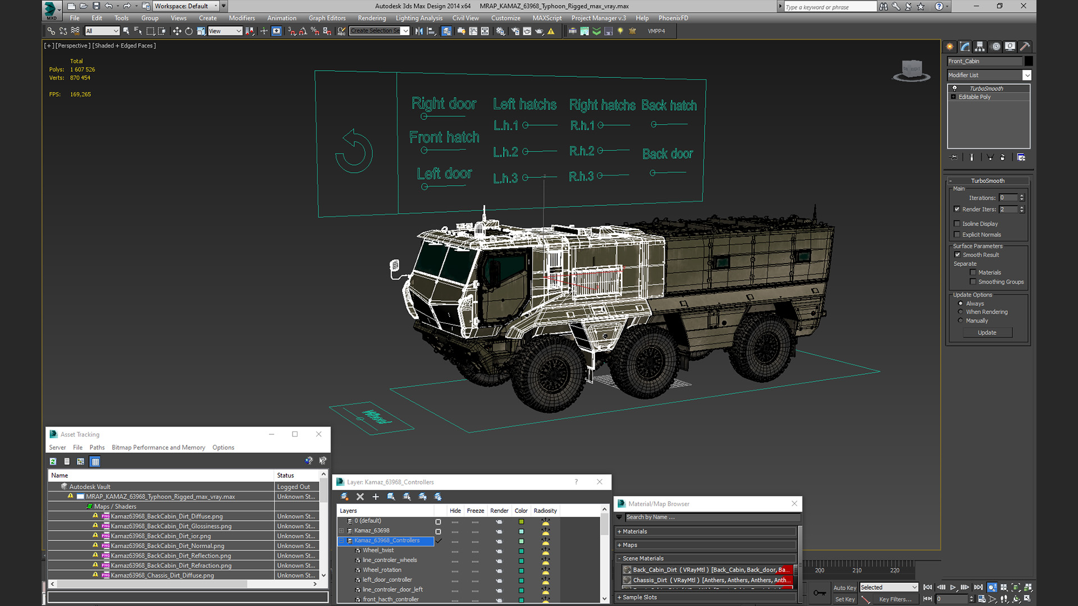
Task: Toggle the Smooth Result checkbox
Action: (x=958, y=255)
